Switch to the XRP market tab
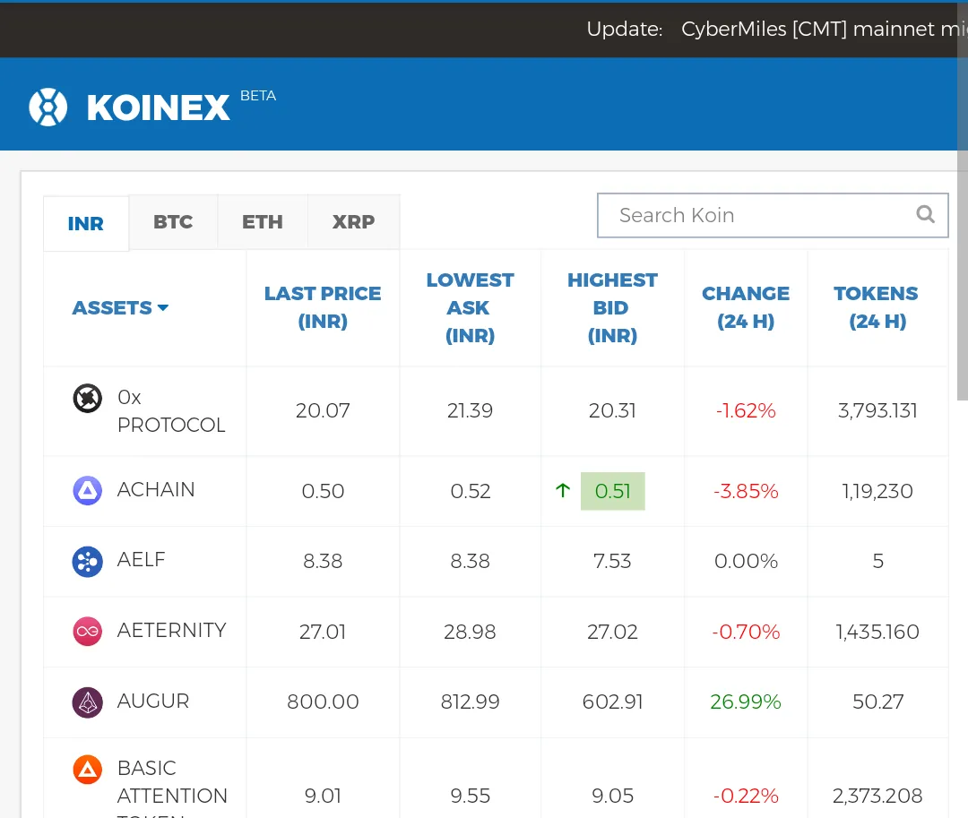This screenshot has height=818, width=968. (x=354, y=222)
